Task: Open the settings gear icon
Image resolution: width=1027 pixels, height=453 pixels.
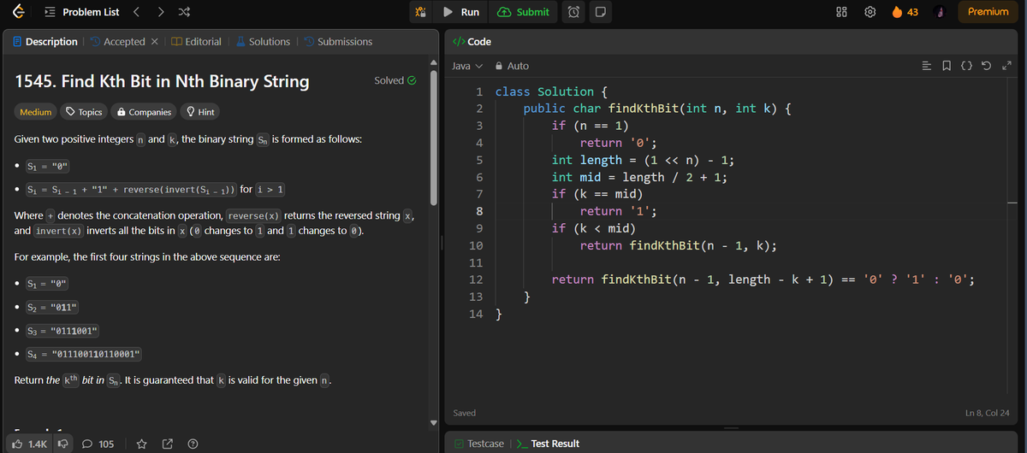Action: pyautogui.click(x=871, y=12)
